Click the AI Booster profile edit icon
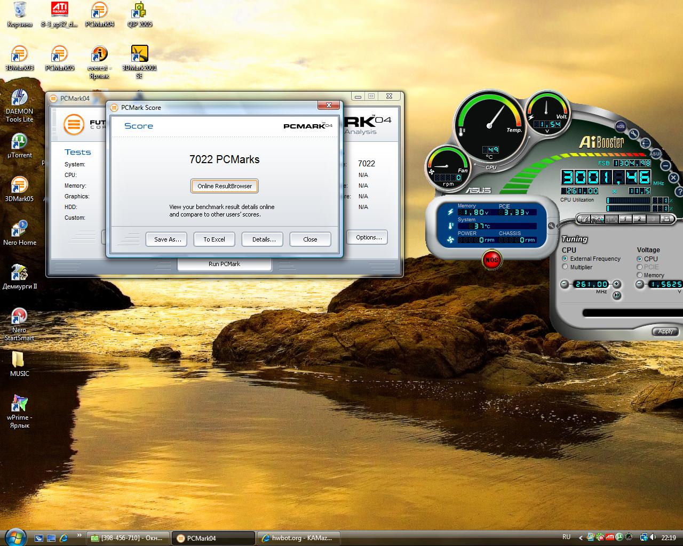Screen dimensions: 683x546 (584, 219)
